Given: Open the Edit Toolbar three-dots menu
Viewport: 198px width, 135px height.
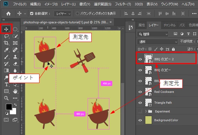Looking at the screenshot, I should (x=15, y=98).
